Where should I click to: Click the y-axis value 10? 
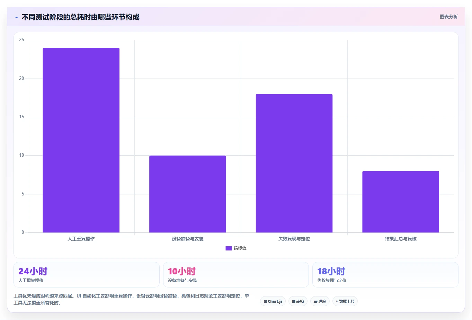pyautogui.click(x=21, y=155)
